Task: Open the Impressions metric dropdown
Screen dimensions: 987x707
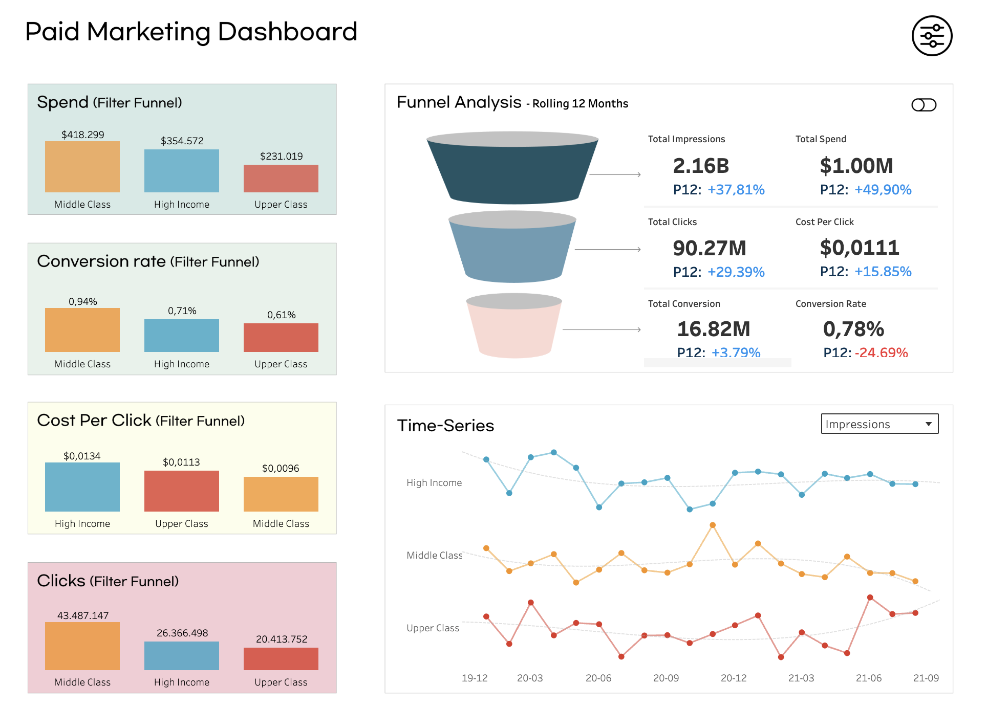Action: coord(870,424)
